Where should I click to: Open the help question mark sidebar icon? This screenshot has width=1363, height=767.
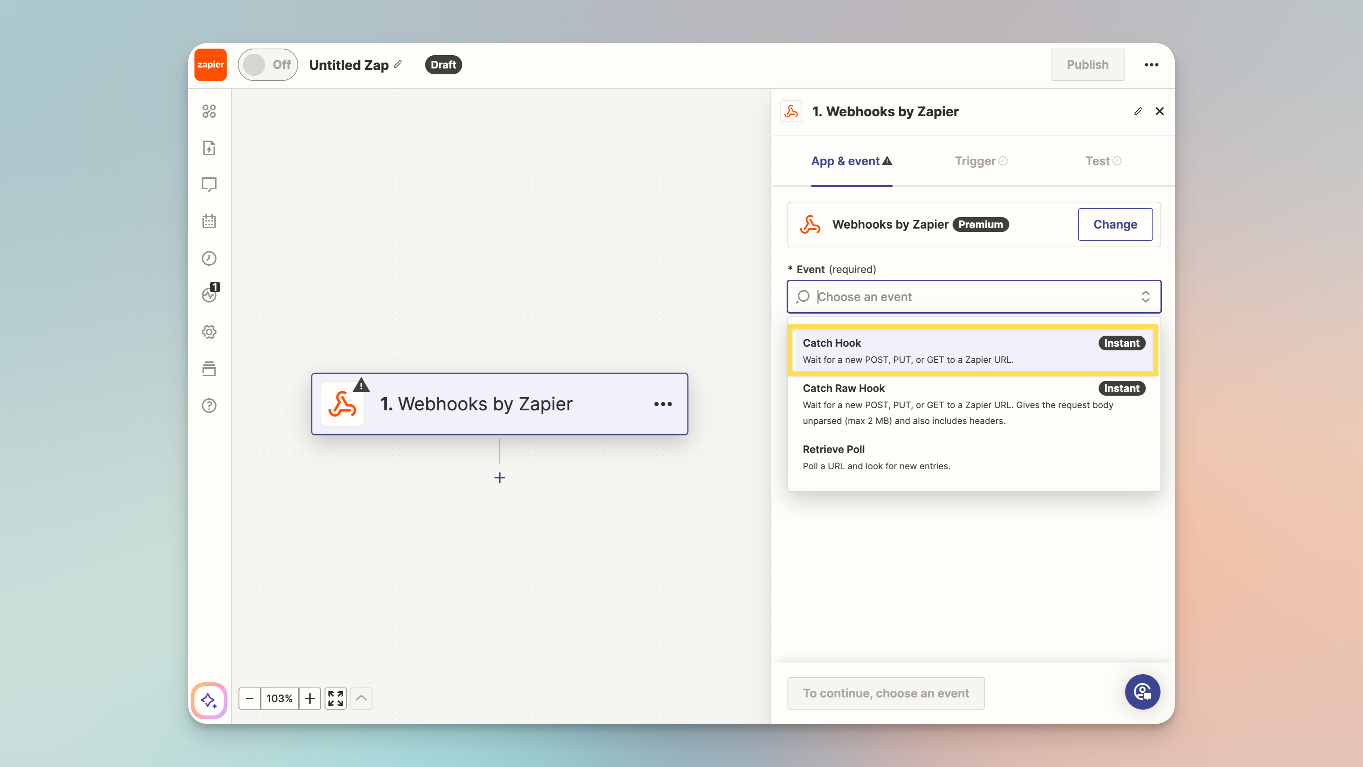pyautogui.click(x=209, y=406)
